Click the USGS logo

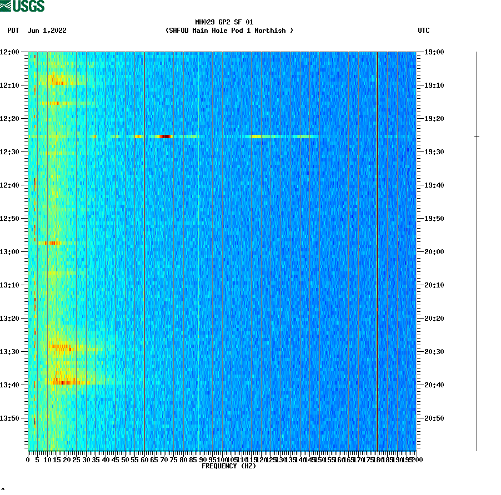[x=22, y=6]
